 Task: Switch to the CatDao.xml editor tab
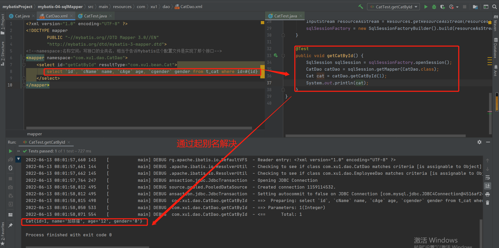56,16
